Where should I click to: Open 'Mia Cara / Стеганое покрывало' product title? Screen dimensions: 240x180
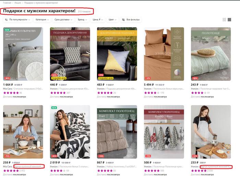[x=23, y=89]
